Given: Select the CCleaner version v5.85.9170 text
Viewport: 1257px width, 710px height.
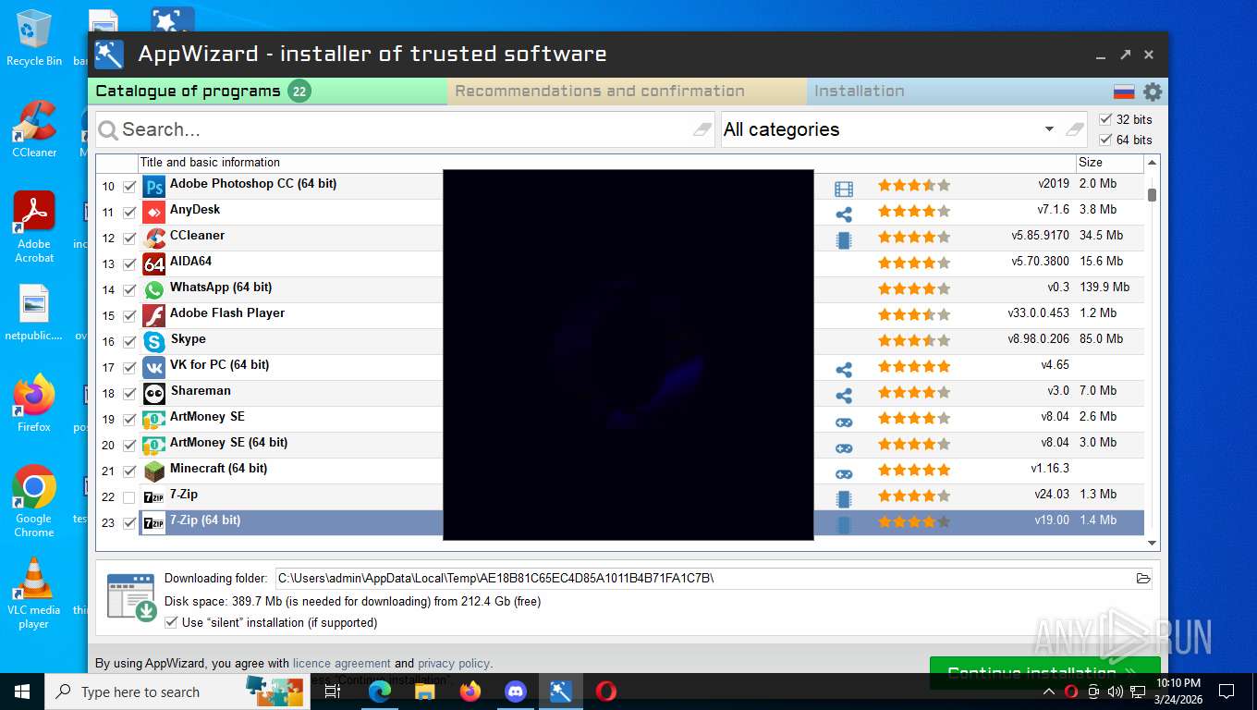Looking at the screenshot, I should point(1040,236).
